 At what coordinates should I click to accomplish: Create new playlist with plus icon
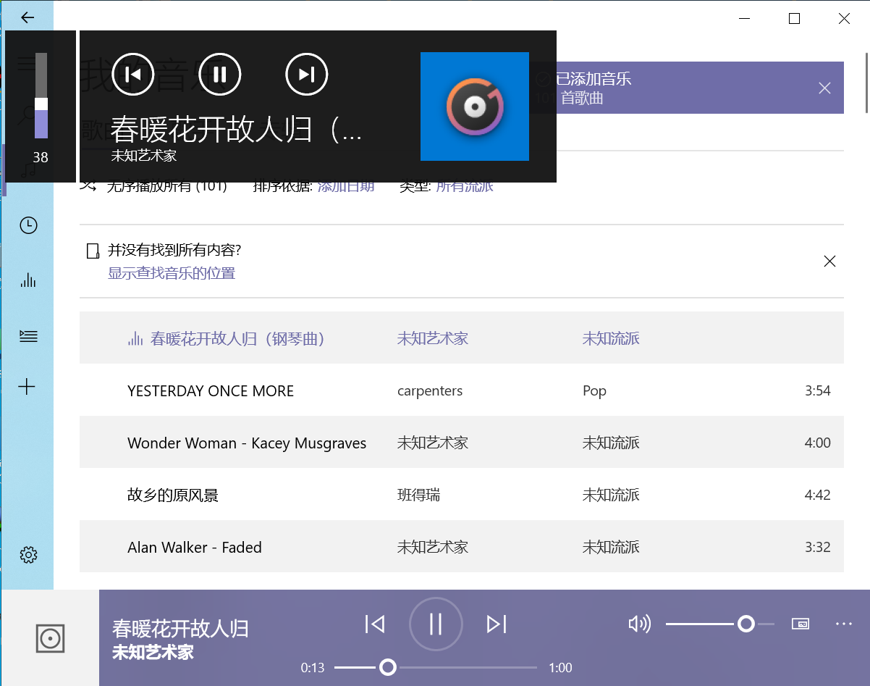pos(27,386)
